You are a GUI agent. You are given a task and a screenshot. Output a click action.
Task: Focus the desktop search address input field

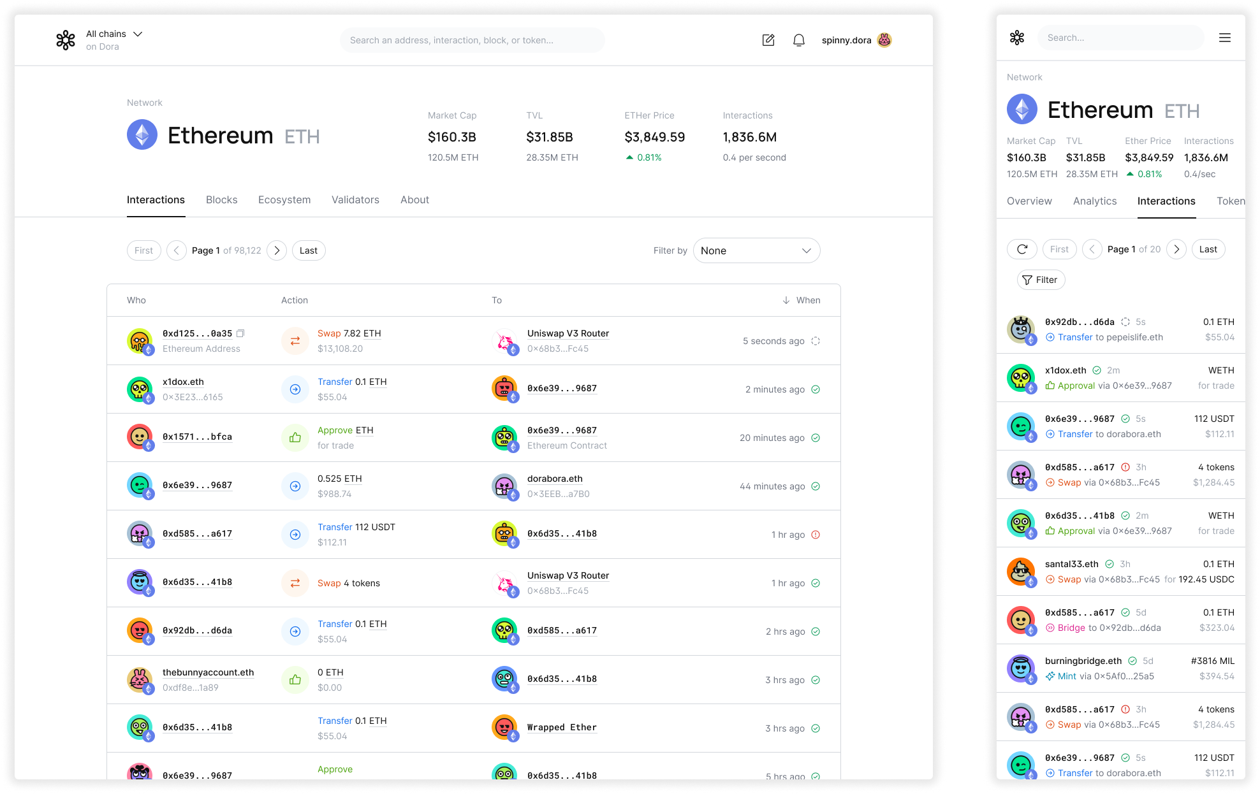pos(472,40)
